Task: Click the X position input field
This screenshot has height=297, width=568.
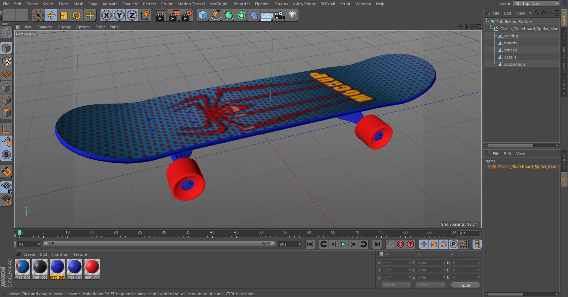Action: pos(396,263)
